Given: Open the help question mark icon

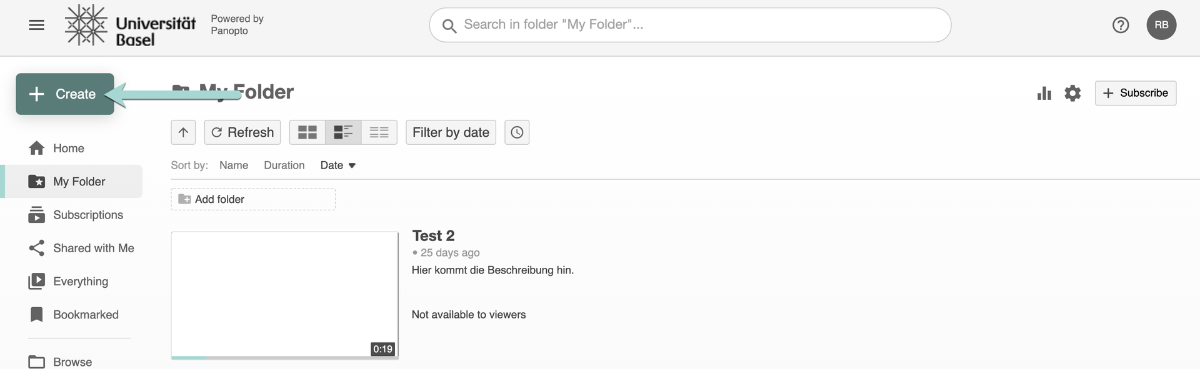Looking at the screenshot, I should [1121, 25].
